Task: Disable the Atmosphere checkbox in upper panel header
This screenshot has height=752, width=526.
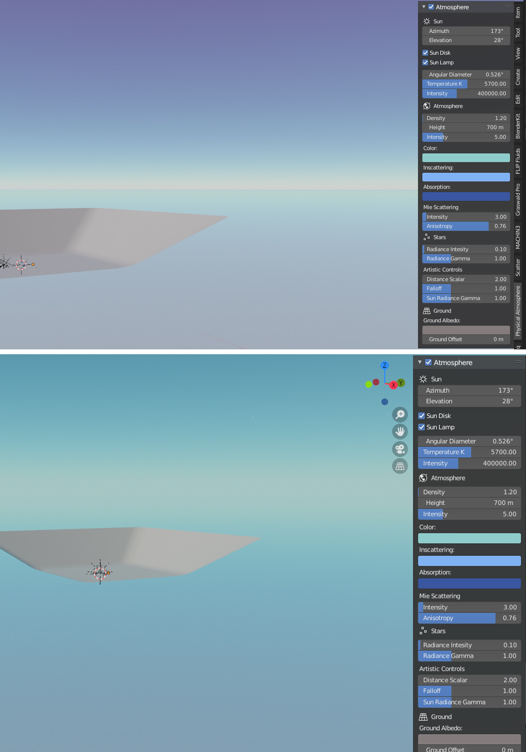Action: [x=431, y=7]
